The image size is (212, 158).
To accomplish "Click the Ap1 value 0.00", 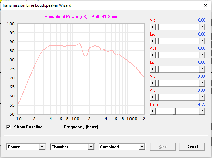I will (202, 48).
